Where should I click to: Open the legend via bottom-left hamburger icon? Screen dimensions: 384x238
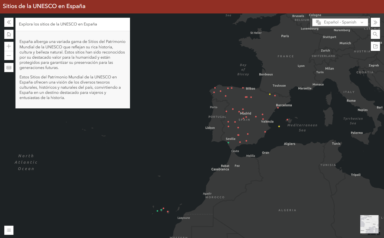(x=9, y=230)
